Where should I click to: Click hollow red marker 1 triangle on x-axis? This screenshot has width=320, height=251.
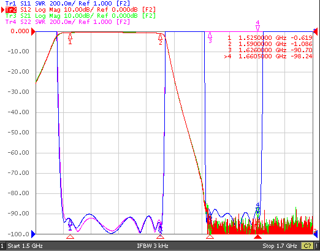[x=70, y=237]
